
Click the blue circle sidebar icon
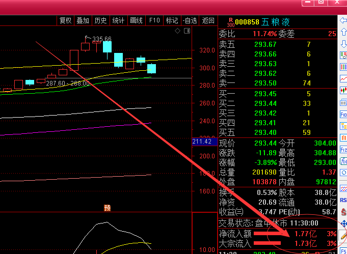pyautogui.click(x=343, y=173)
